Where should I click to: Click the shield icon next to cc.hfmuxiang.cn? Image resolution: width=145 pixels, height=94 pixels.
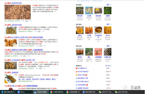coord(37,68)
